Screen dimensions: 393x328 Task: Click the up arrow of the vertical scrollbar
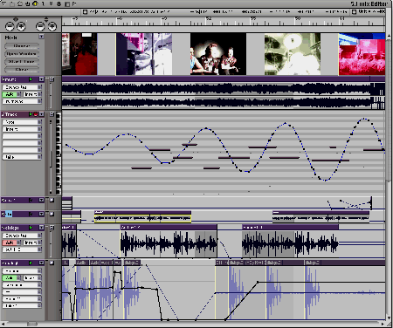point(389,36)
